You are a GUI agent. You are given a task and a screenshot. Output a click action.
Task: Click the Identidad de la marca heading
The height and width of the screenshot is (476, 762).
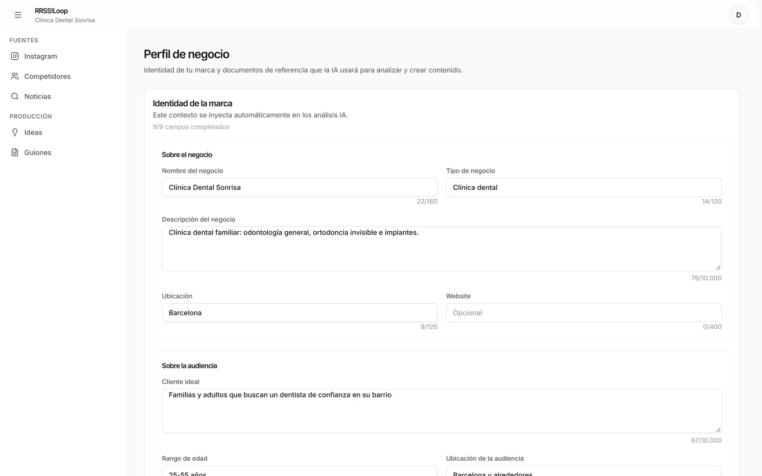click(x=192, y=103)
